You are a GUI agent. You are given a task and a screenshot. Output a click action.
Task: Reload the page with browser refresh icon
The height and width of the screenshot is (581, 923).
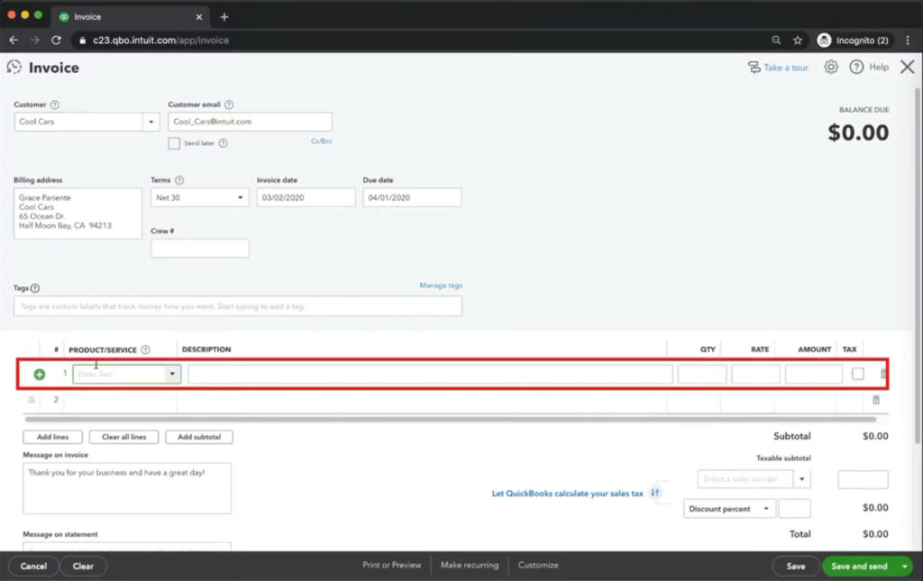click(x=56, y=41)
